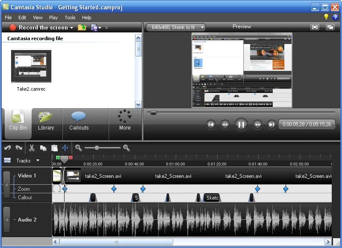Open the lightbulb tips icon
This screenshot has width=342, height=248.
click(x=326, y=17)
